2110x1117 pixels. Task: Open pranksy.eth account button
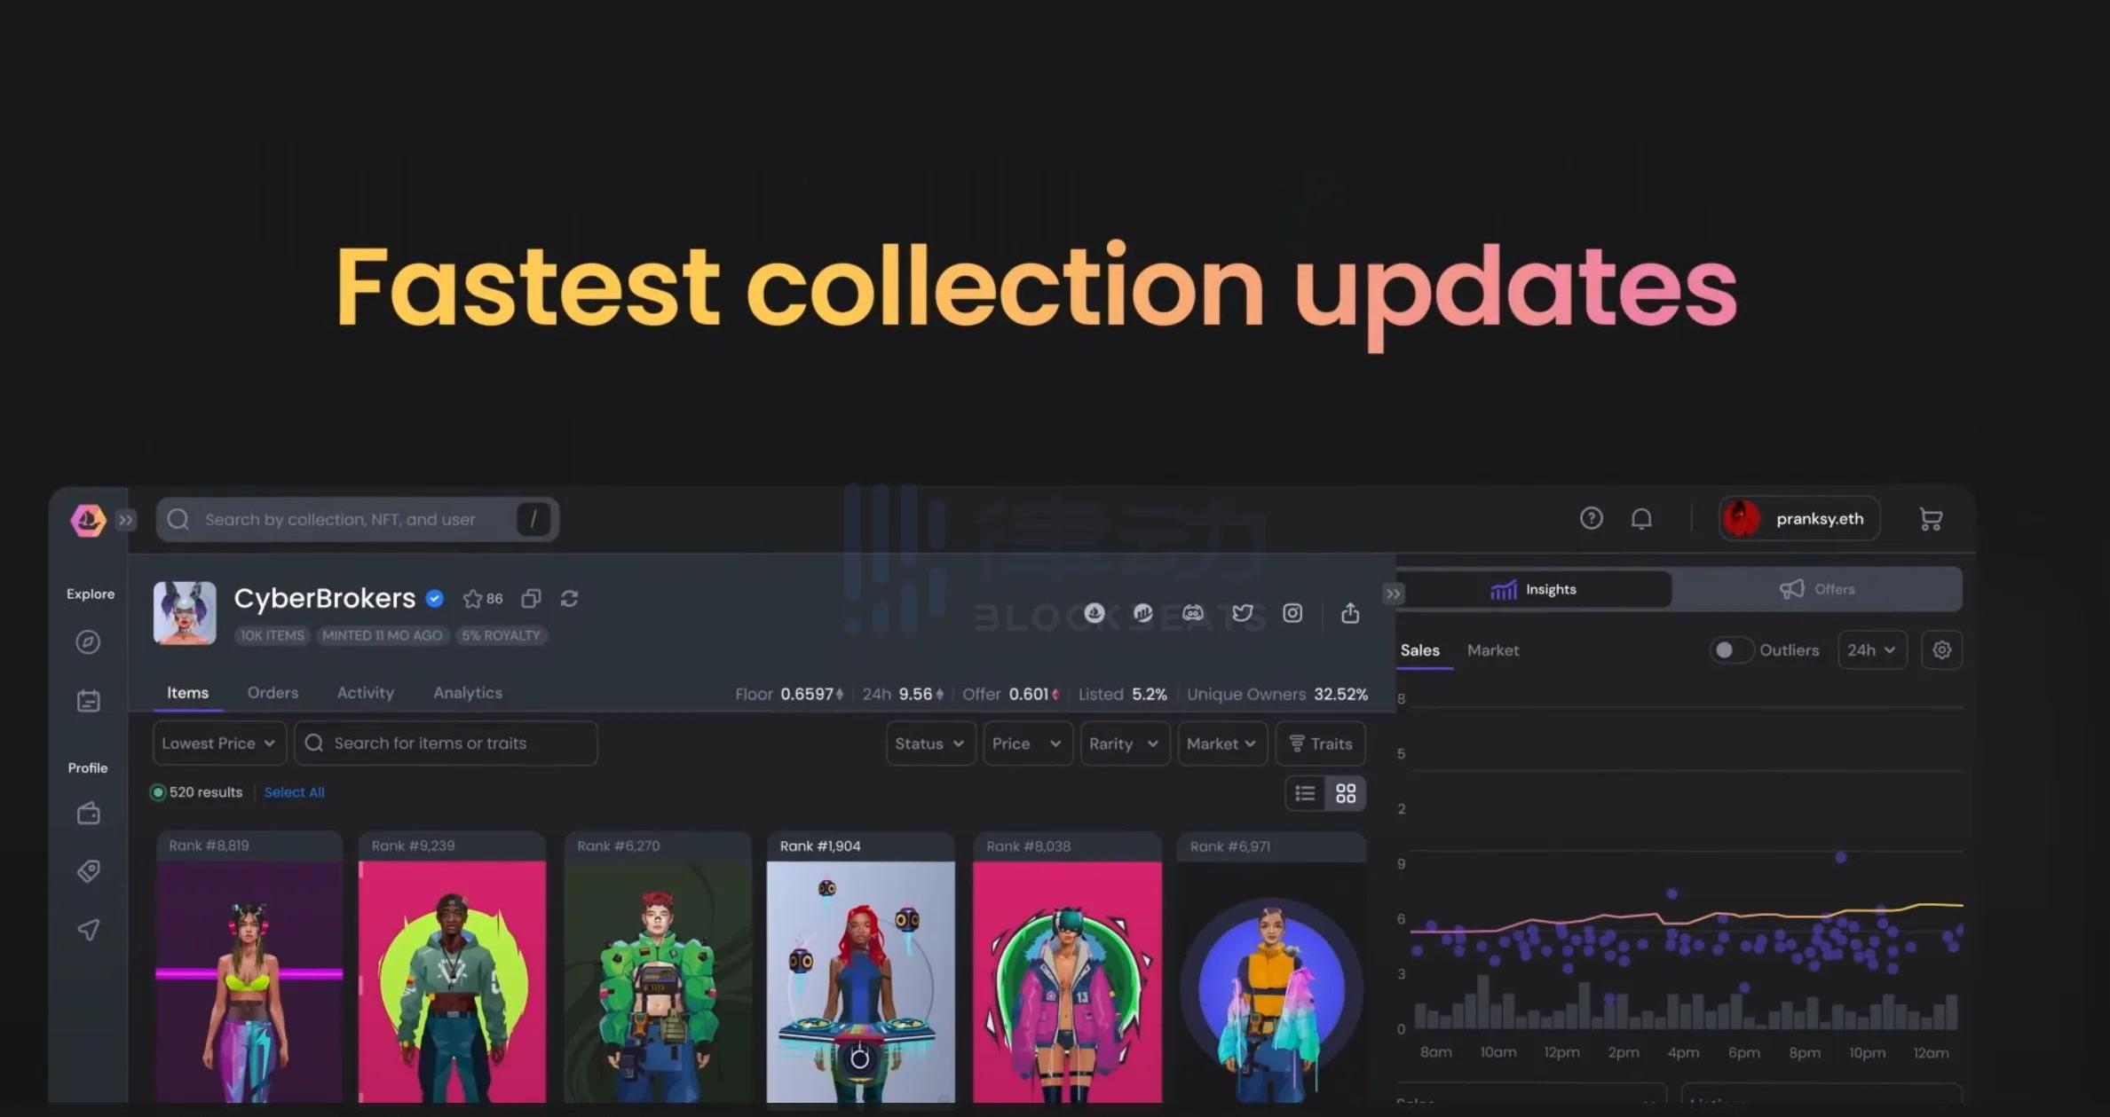click(1799, 518)
